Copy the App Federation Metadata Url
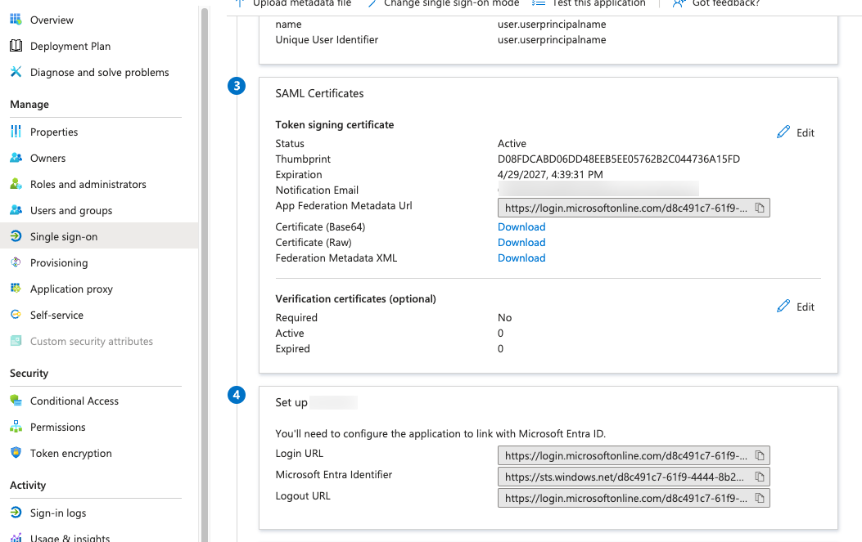 (x=760, y=208)
